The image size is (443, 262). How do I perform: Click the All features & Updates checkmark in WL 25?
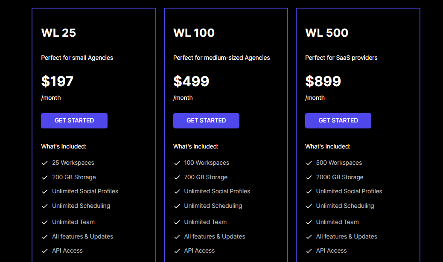[x=44, y=237]
